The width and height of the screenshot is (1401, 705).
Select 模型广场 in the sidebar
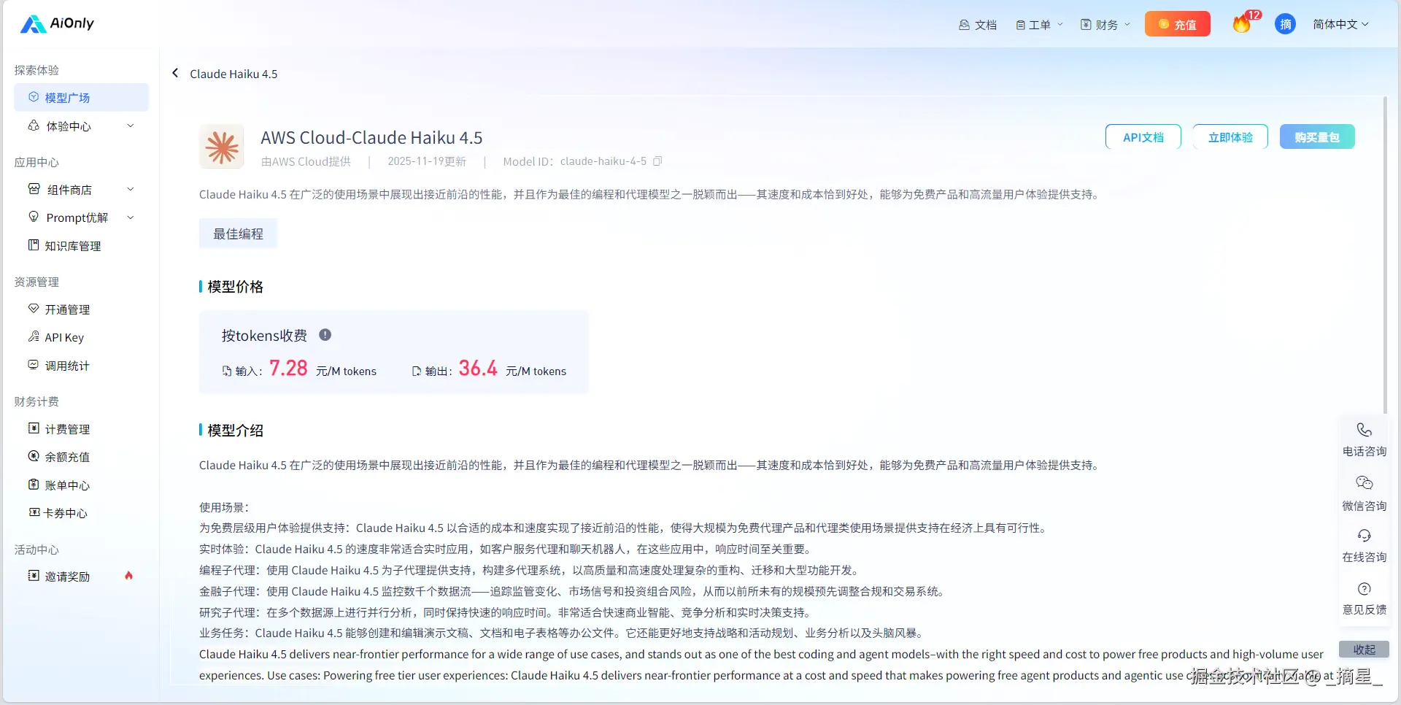point(81,98)
